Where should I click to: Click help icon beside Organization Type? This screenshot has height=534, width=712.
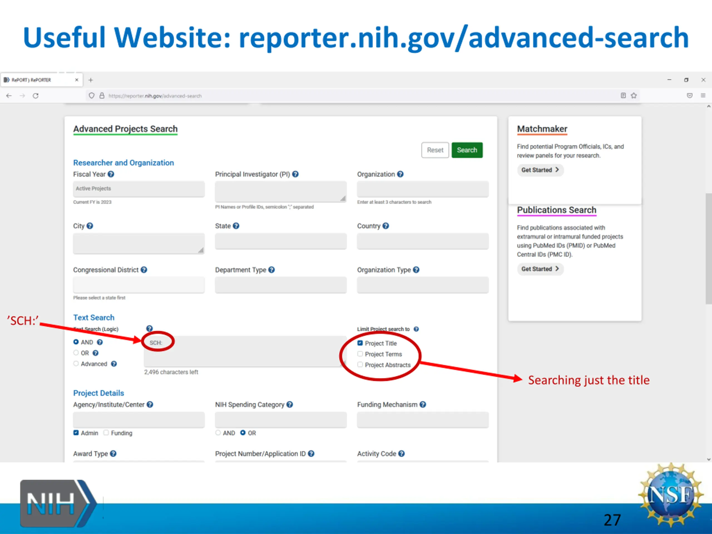pos(416,270)
